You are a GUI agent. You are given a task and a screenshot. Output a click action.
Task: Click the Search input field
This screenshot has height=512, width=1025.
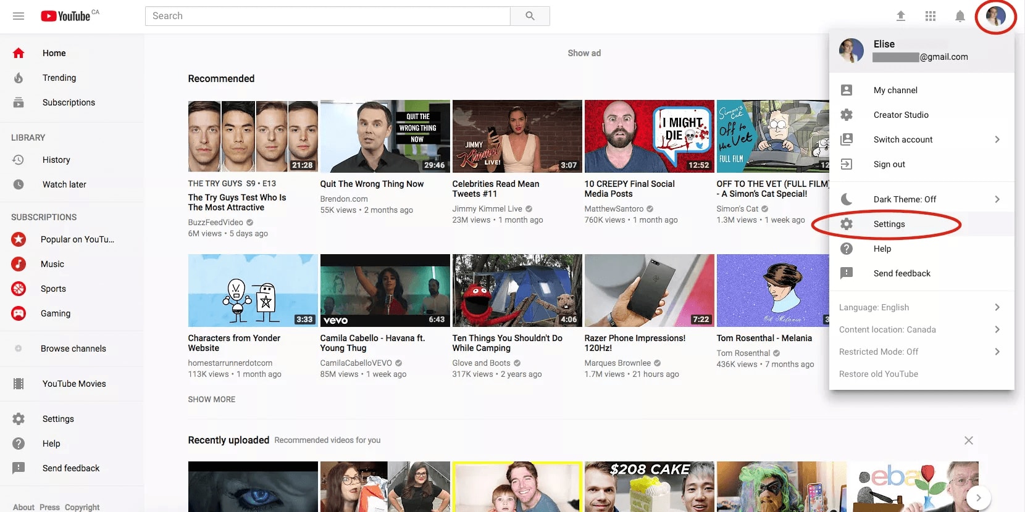tap(328, 16)
